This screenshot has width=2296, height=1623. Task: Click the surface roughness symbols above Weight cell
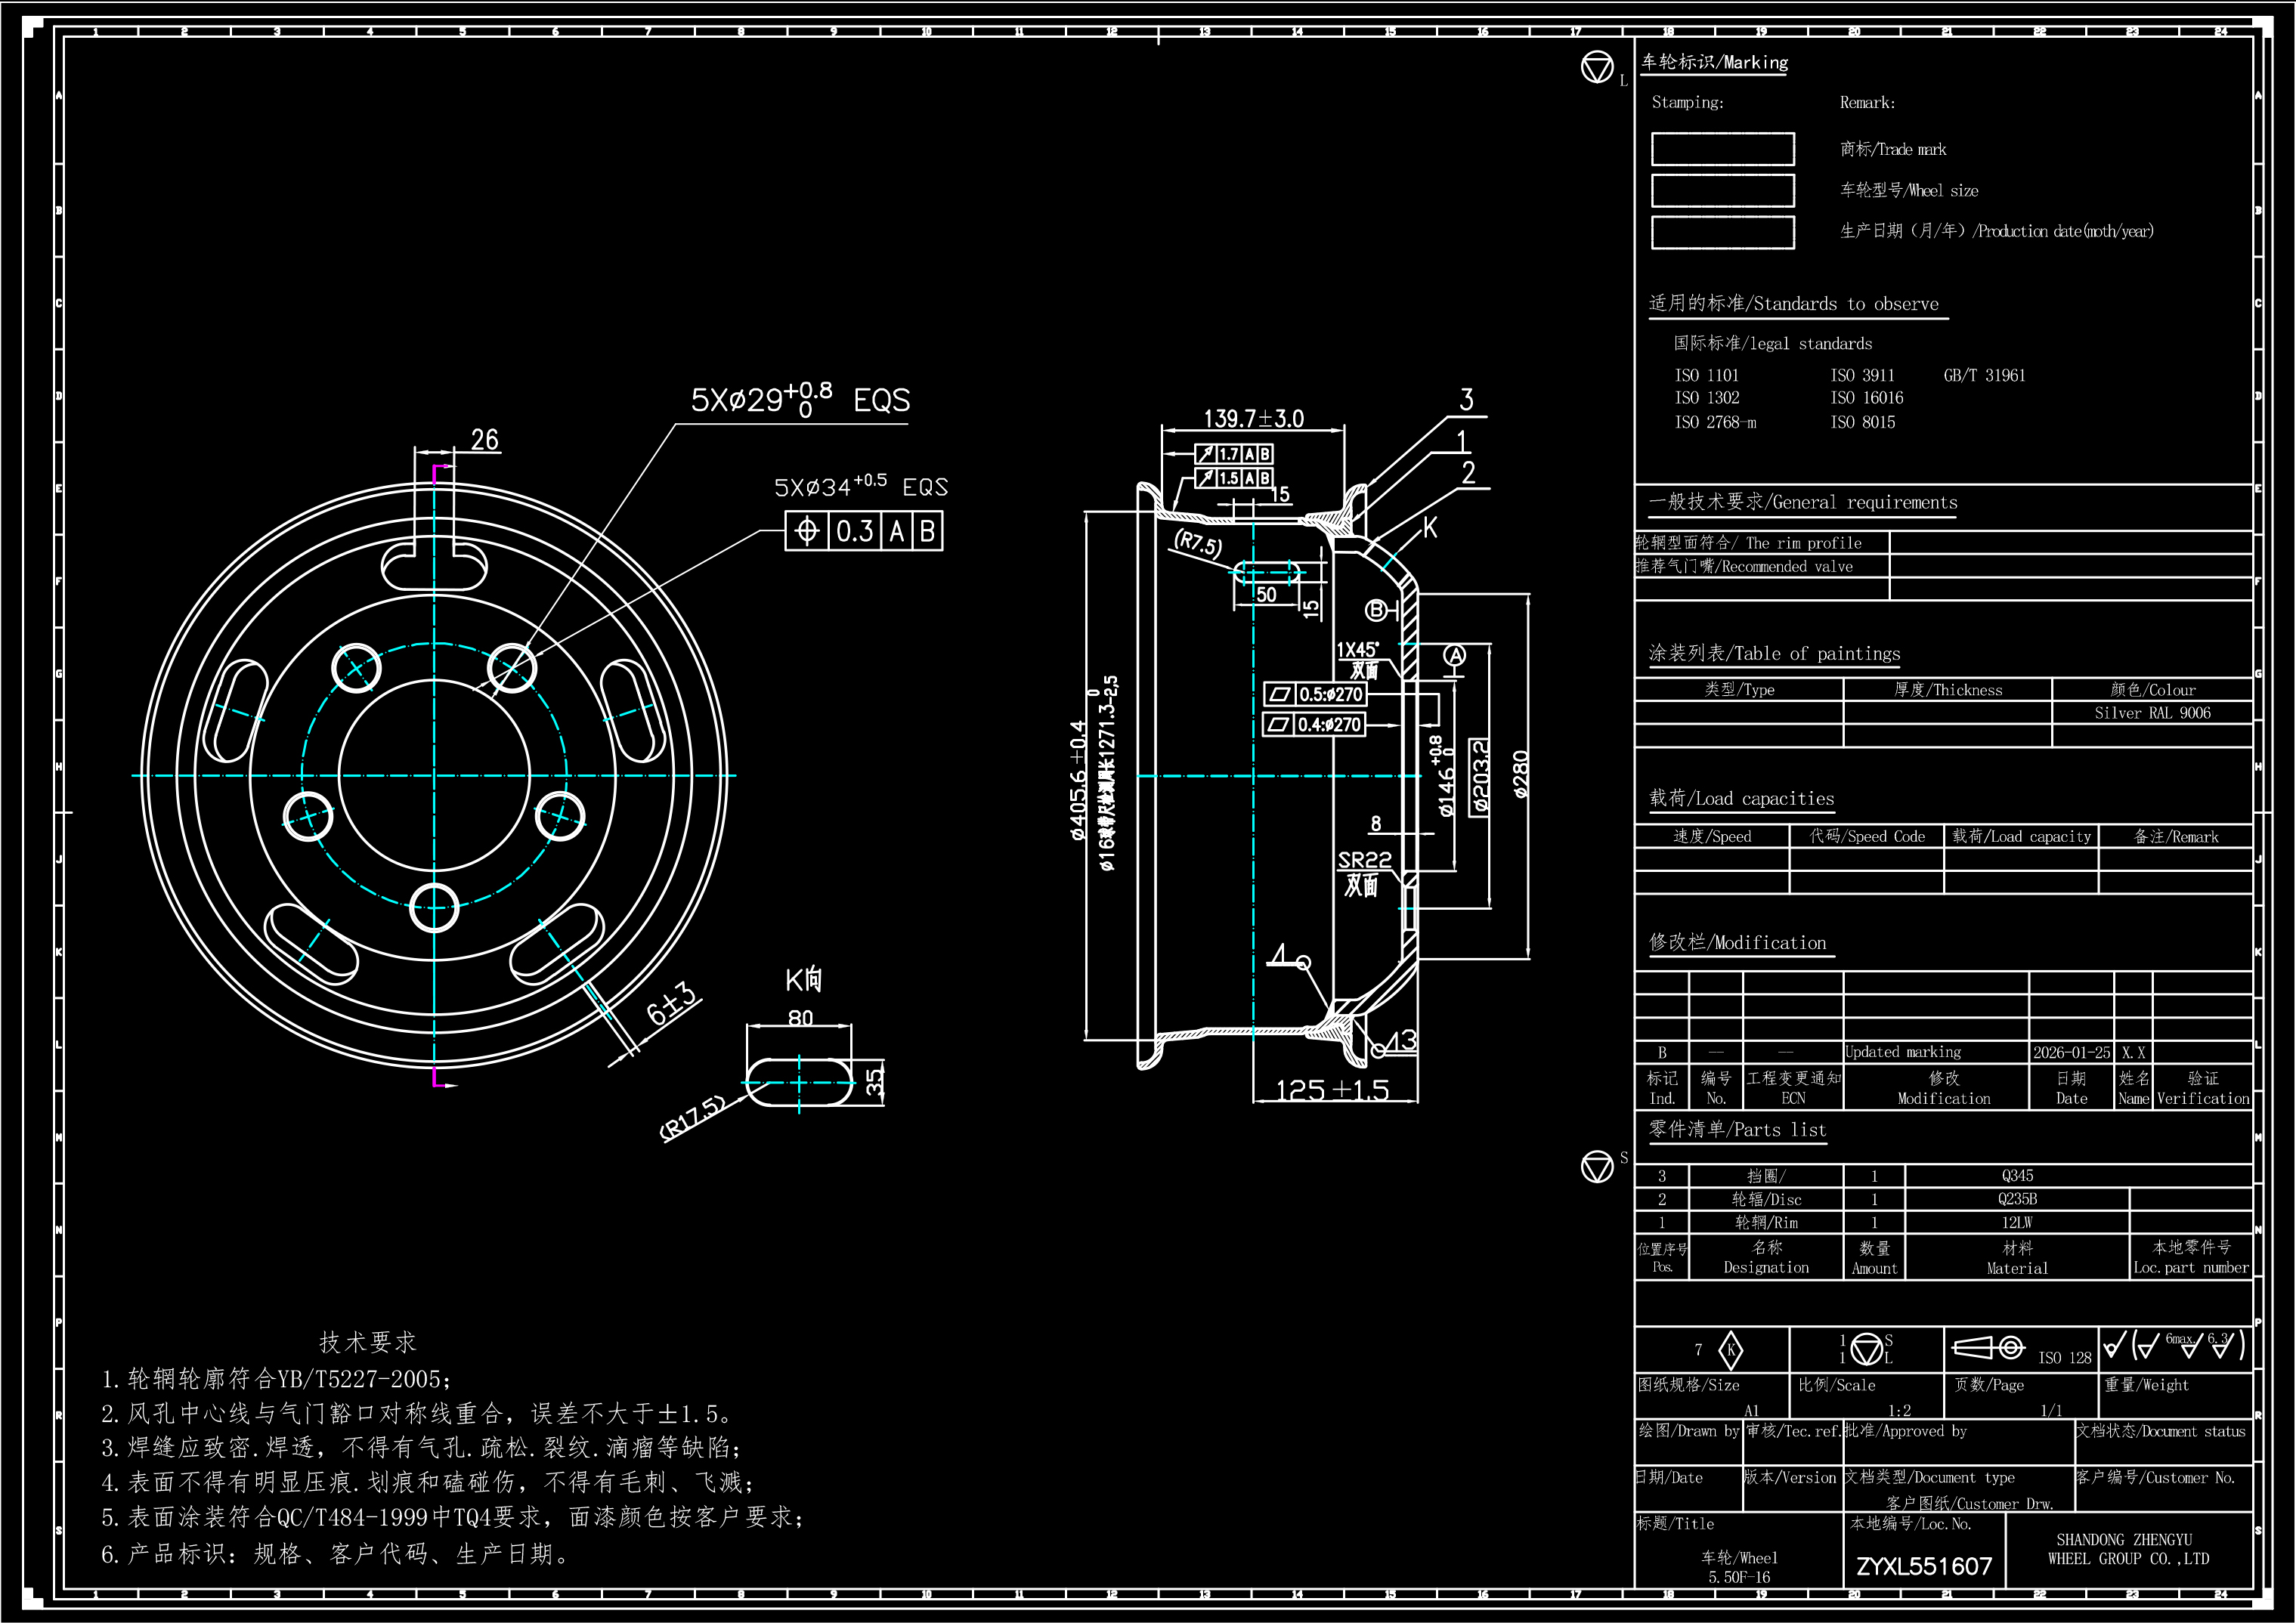click(x=2174, y=1346)
